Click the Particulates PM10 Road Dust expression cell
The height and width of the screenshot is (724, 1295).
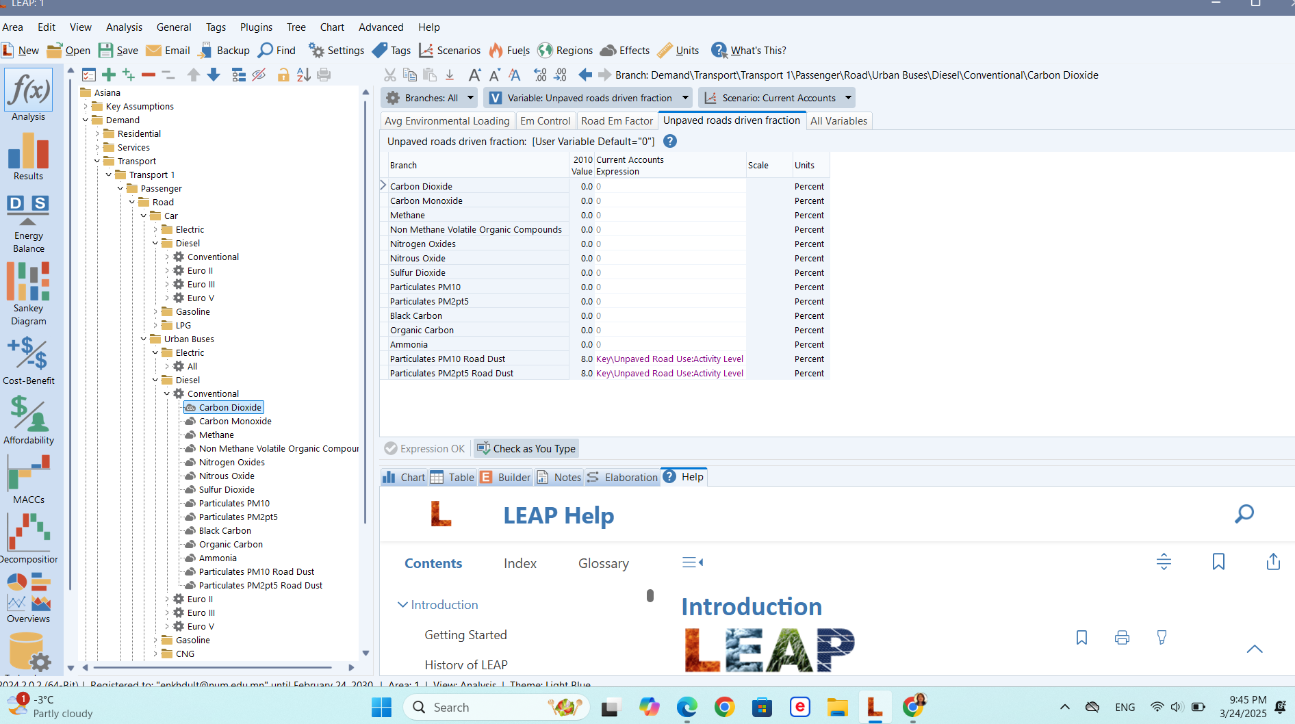click(669, 359)
